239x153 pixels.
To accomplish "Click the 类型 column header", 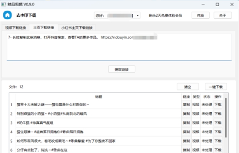I will [196, 97].
